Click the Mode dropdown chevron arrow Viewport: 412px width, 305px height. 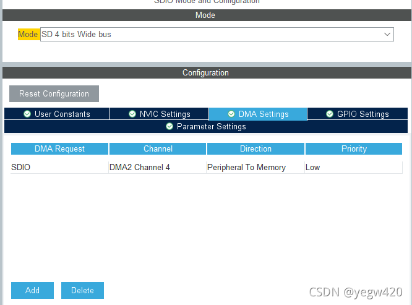(x=387, y=35)
